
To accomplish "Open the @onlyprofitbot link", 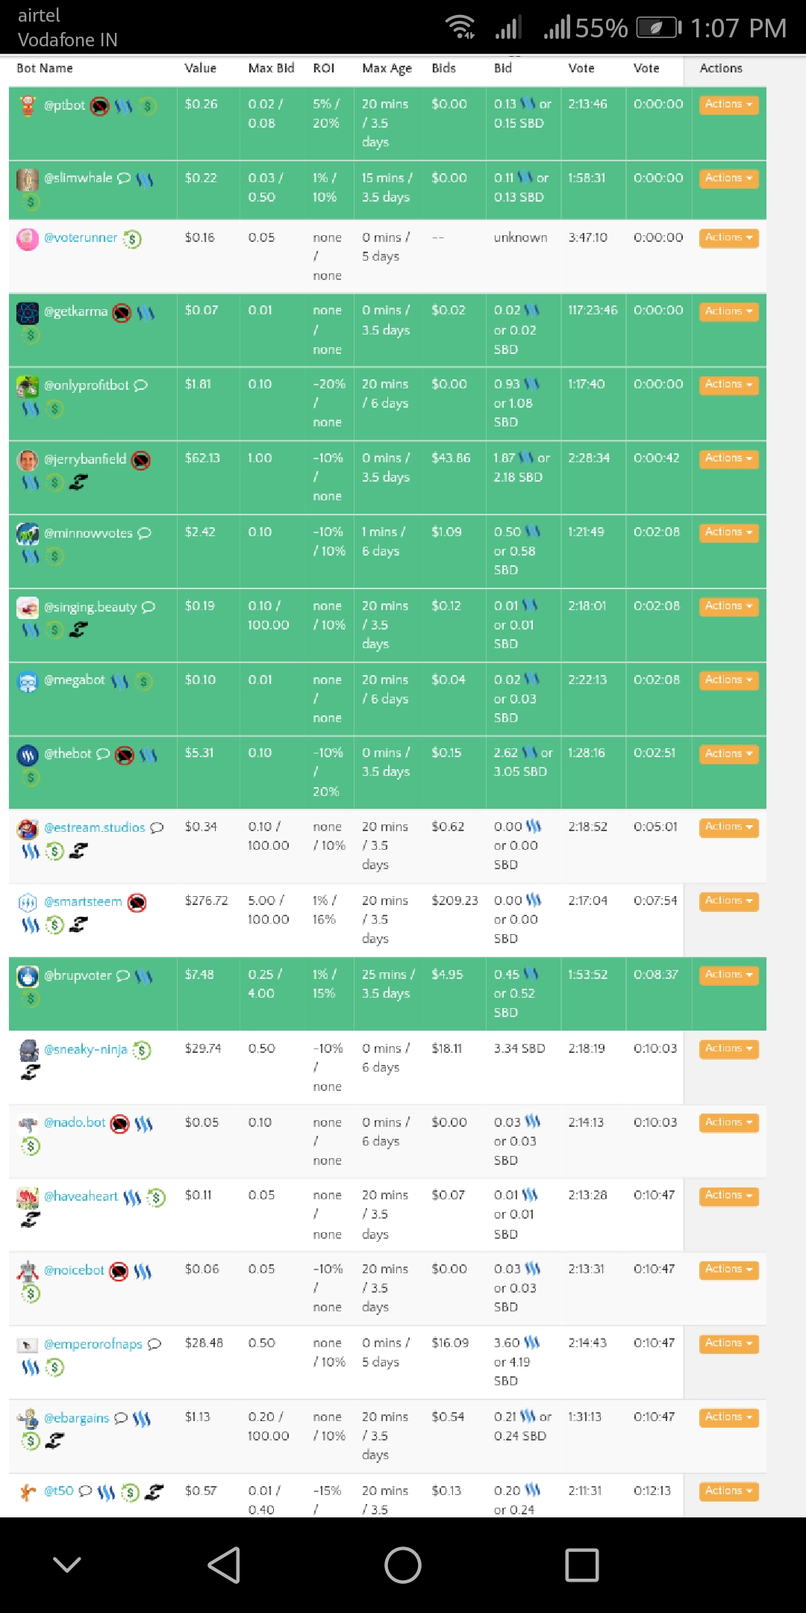I will [x=87, y=385].
